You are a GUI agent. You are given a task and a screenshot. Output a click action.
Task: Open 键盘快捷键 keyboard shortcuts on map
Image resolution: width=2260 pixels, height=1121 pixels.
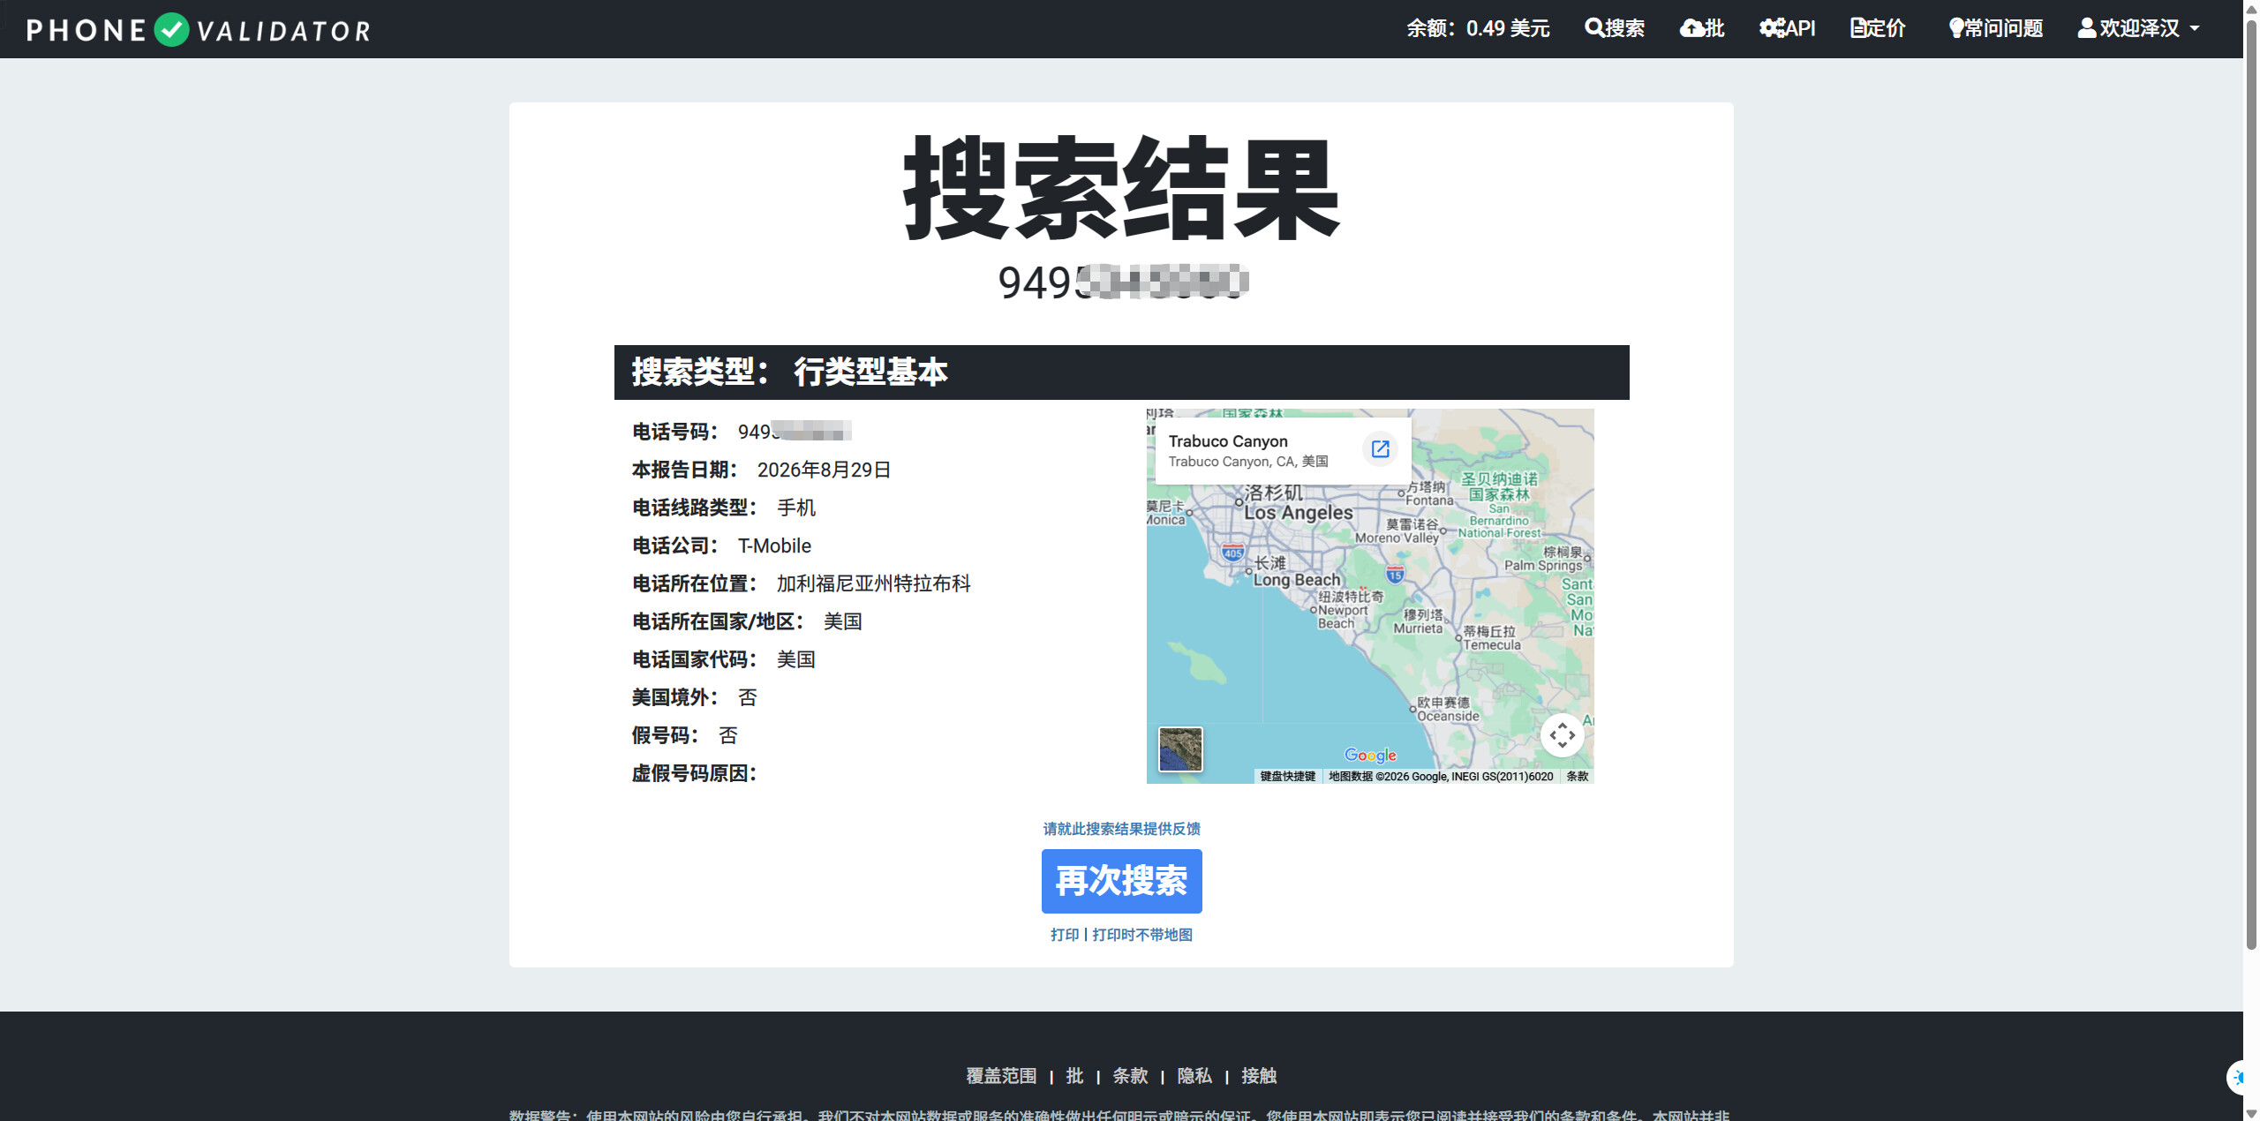(1287, 777)
